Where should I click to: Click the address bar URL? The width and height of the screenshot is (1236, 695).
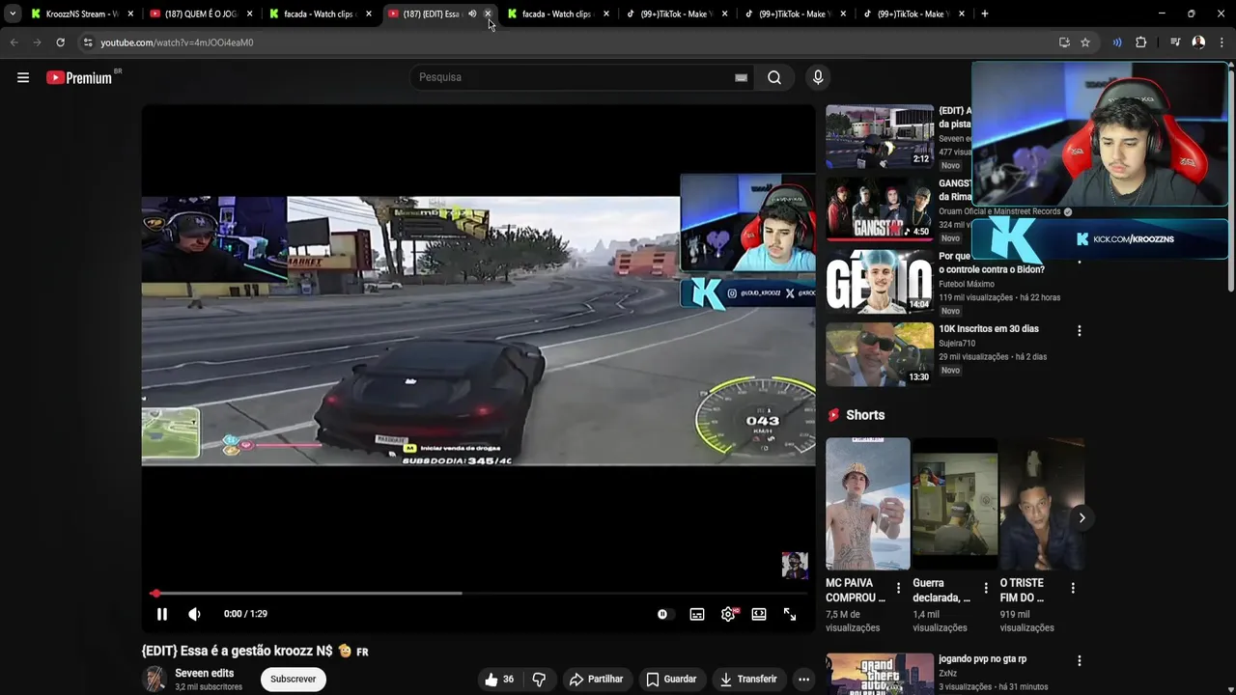pyautogui.click(x=177, y=42)
